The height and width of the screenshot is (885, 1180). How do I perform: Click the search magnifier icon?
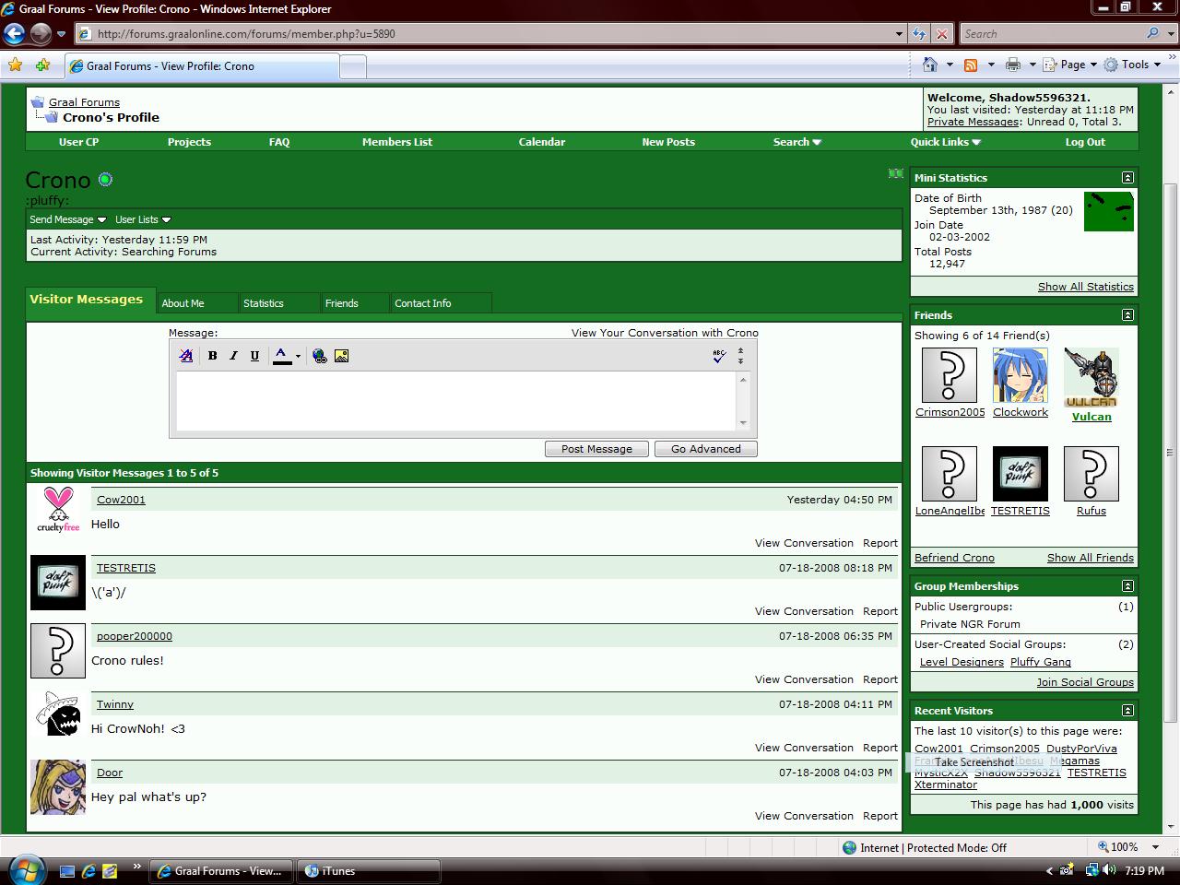coord(1152,33)
